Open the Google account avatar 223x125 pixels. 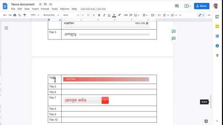click(216, 6)
